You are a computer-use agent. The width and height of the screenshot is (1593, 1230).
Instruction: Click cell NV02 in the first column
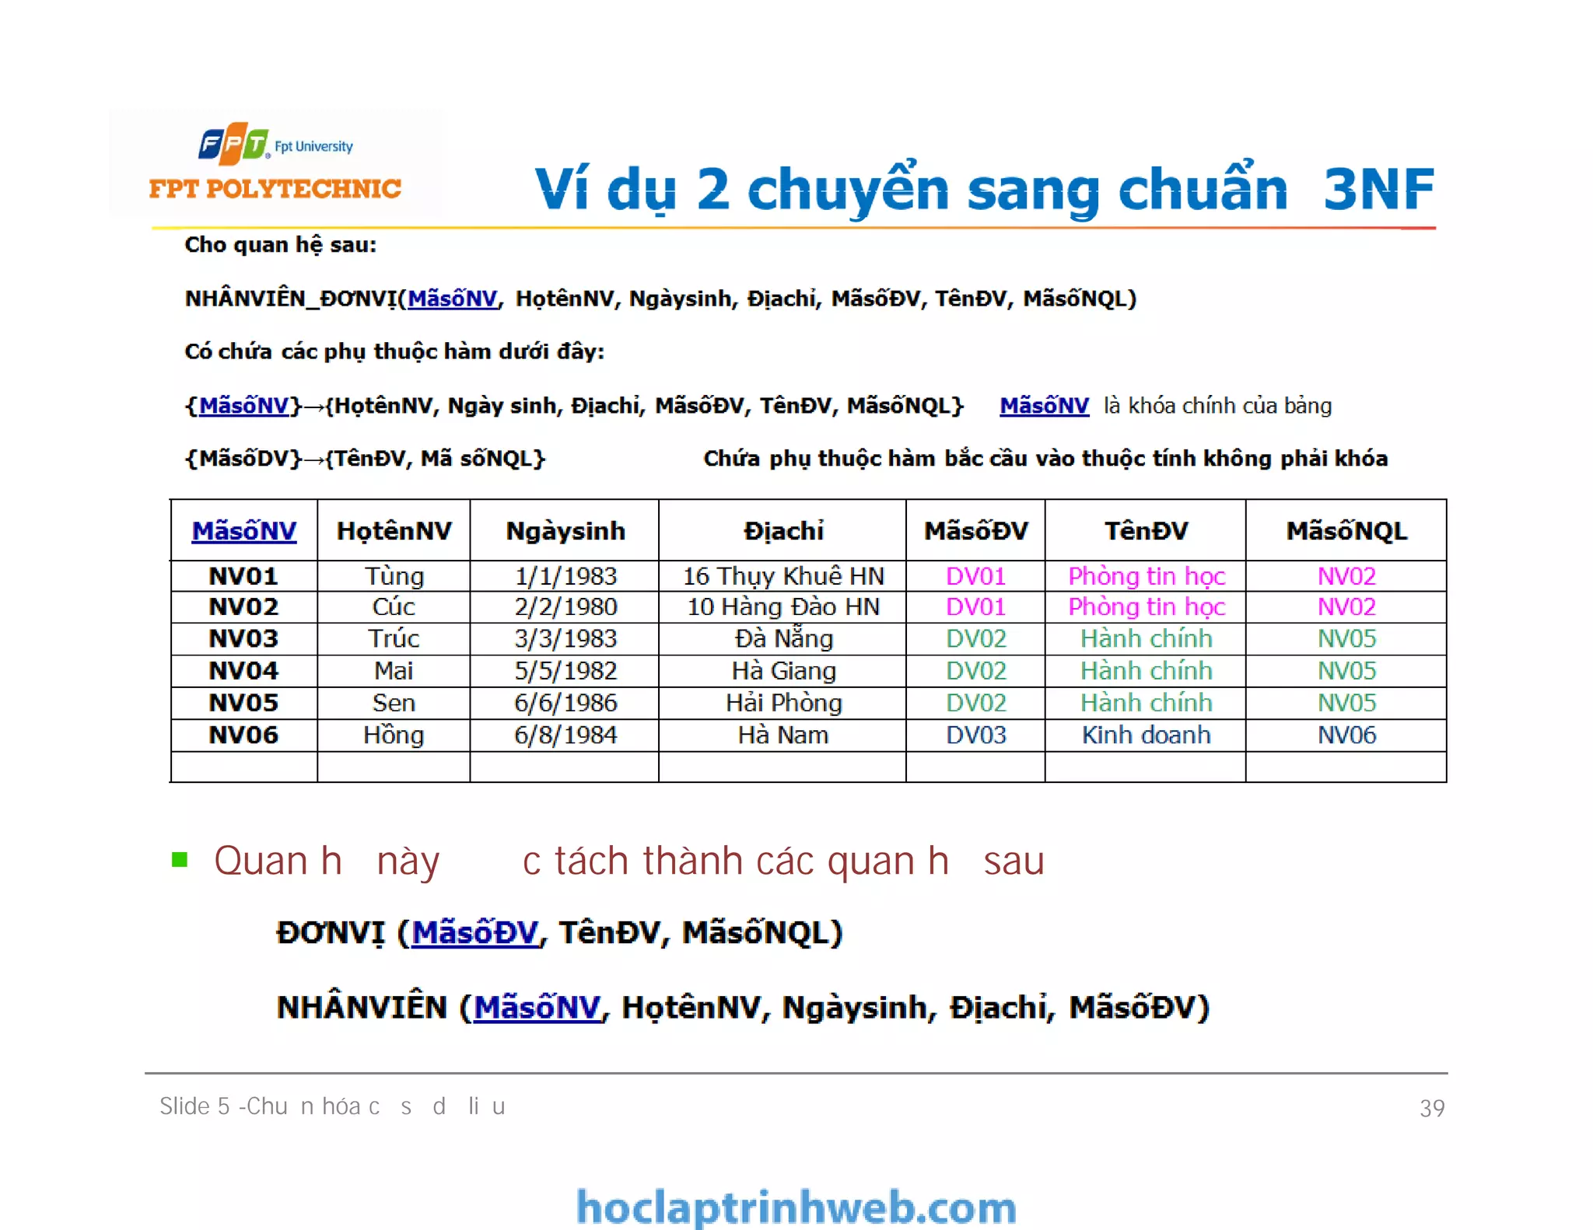click(x=243, y=606)
